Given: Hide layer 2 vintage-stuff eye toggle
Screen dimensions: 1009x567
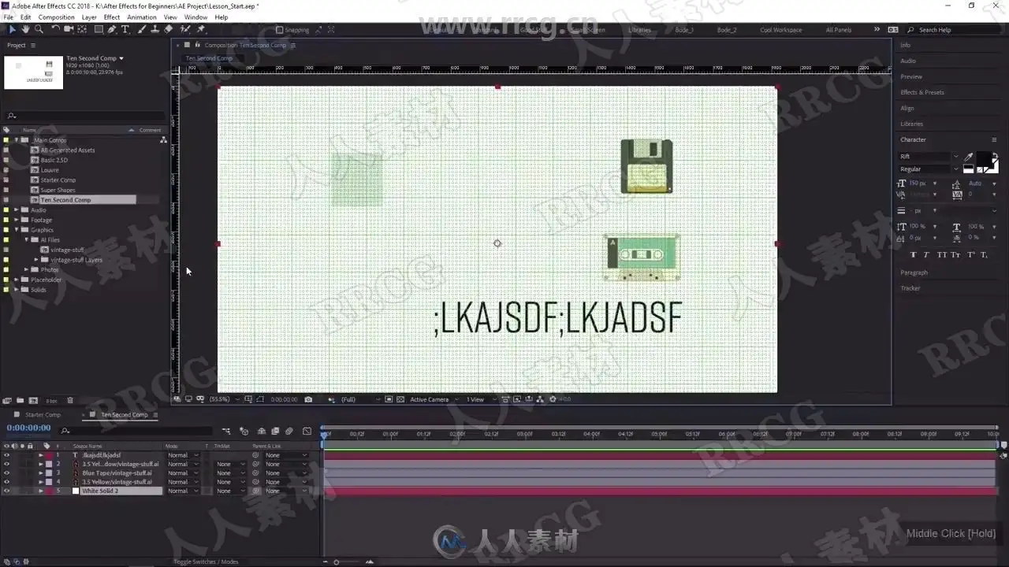Looking at the screenshot, I should click(6, 464).
